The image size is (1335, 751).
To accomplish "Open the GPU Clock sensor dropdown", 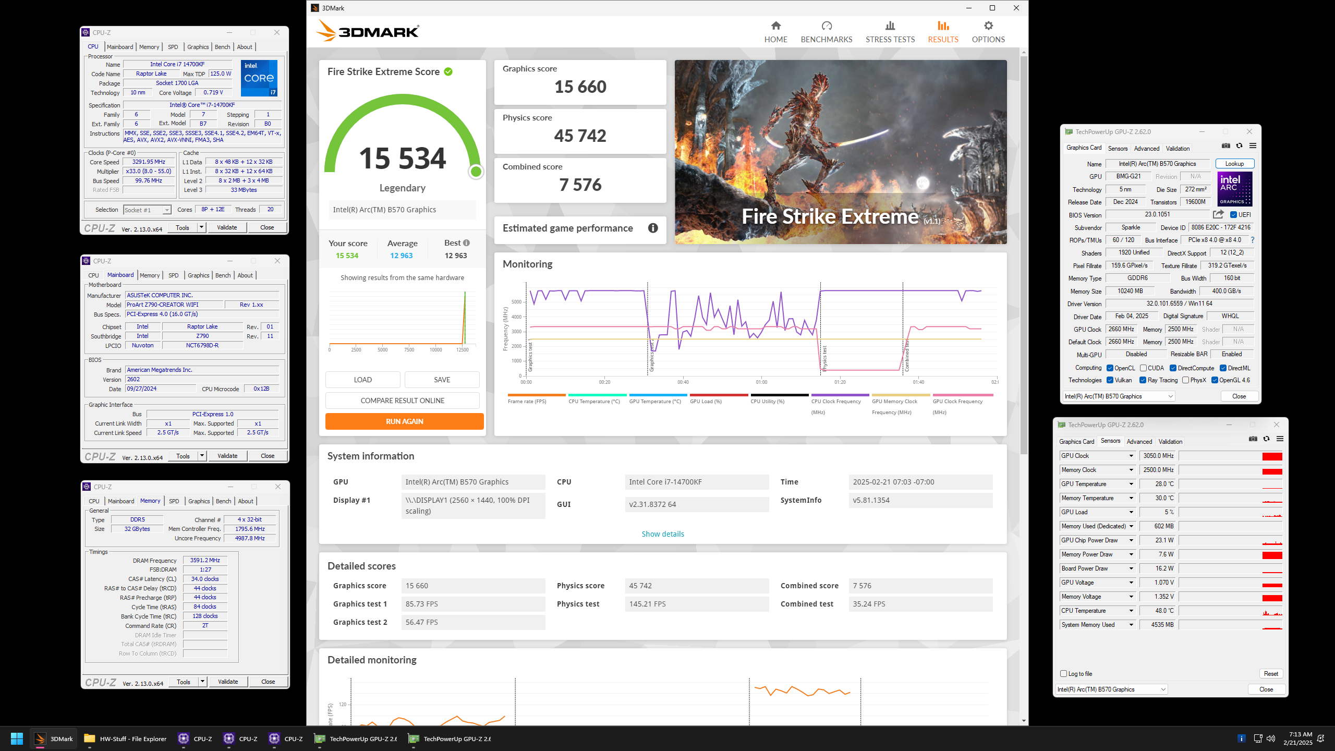I will (1131, 456).
